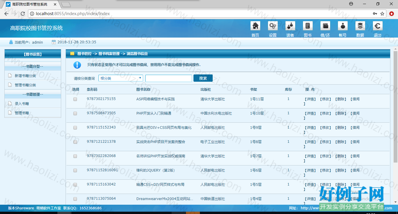Viewport: 398px width, 214px height.
Task: Open the 借/还 borrow-return icon
Action: (325, 26)
